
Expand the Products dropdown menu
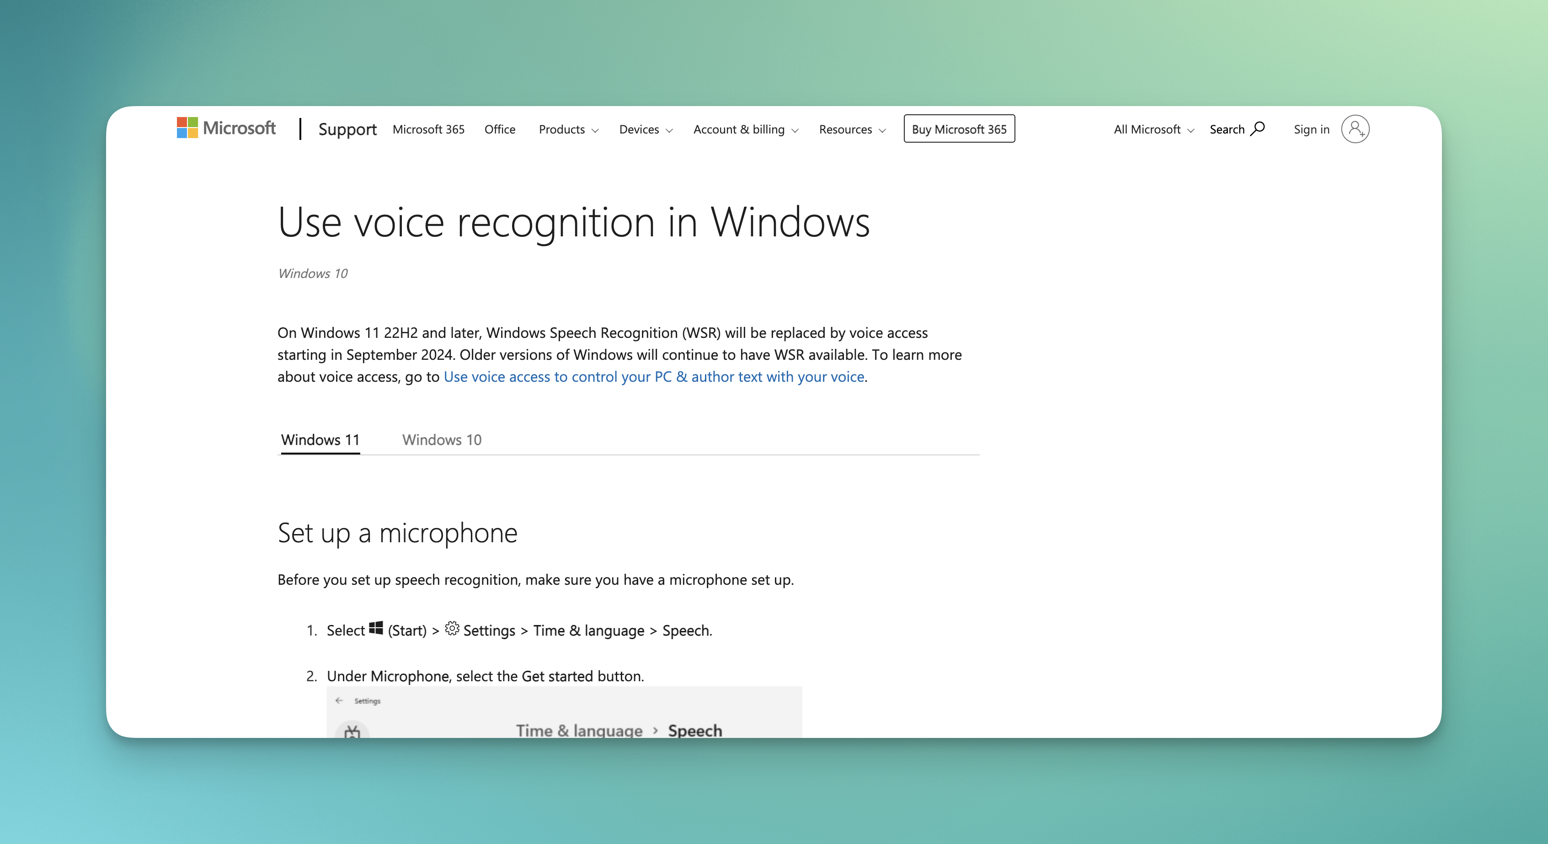(568, 129)
